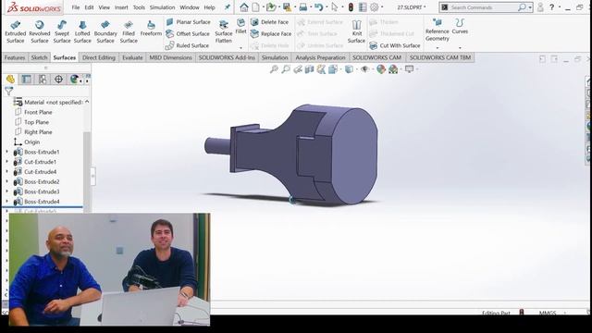The width and height of the screenshot is (592, 333).
Task: Open the ConfigurationManager tab icon
Action: coord(43,79)
